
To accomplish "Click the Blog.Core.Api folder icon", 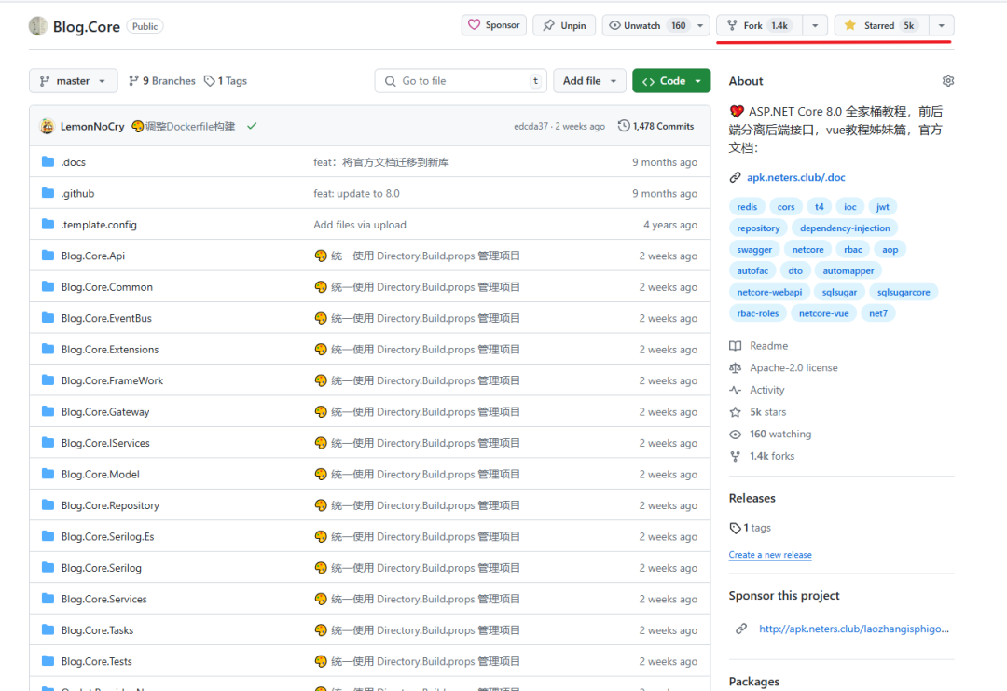I will [48, 256].
